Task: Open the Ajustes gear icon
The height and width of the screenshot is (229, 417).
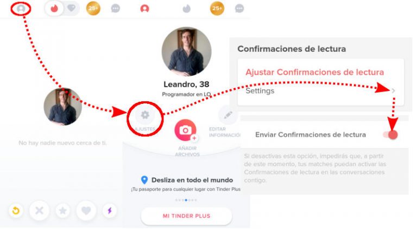Action: 145,115
